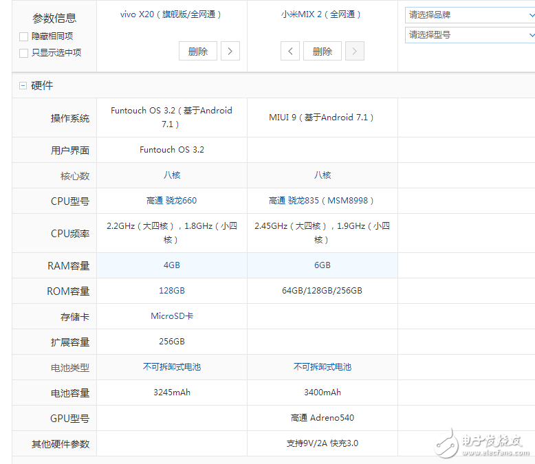
Task: Click 小米MIX 2 八核 core count link
Action: (323, 175)
